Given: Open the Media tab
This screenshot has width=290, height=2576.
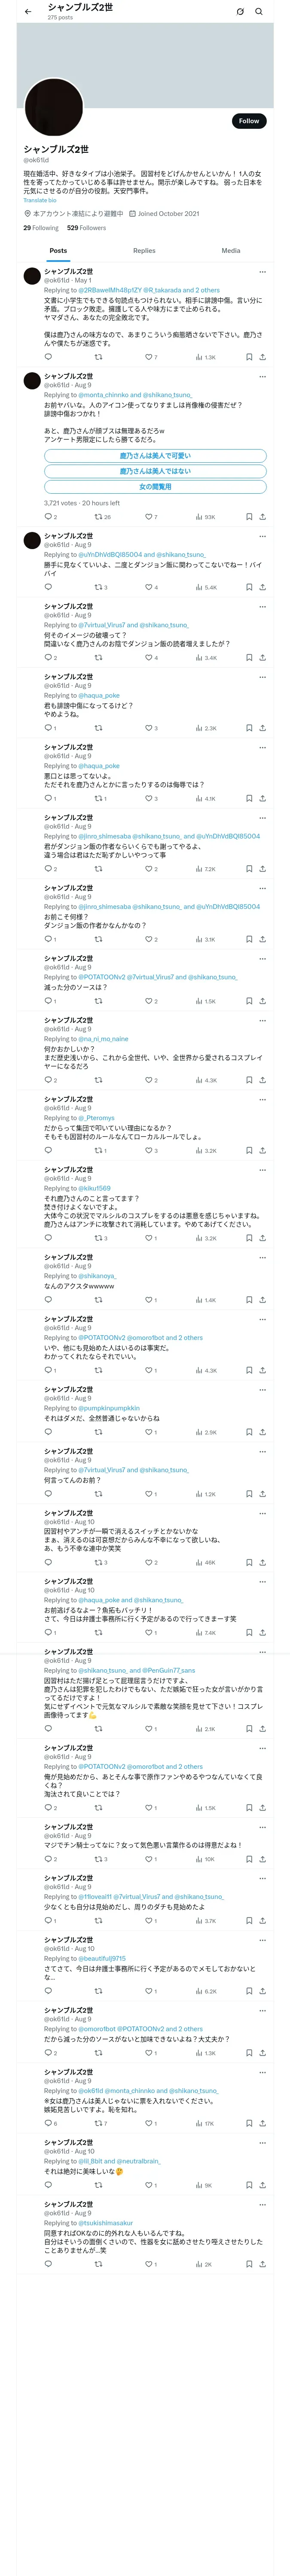Looking at the screenshot, I should [x=231, y=251].
